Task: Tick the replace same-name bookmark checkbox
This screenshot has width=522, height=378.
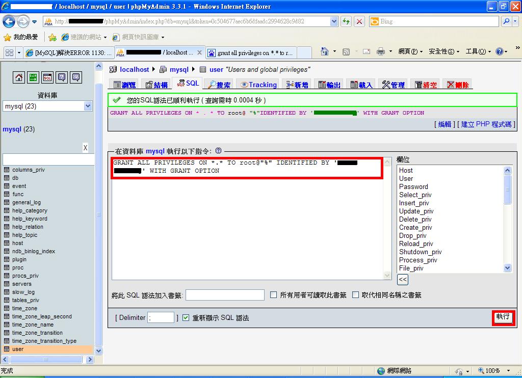Action: click(x=355, y=295)
